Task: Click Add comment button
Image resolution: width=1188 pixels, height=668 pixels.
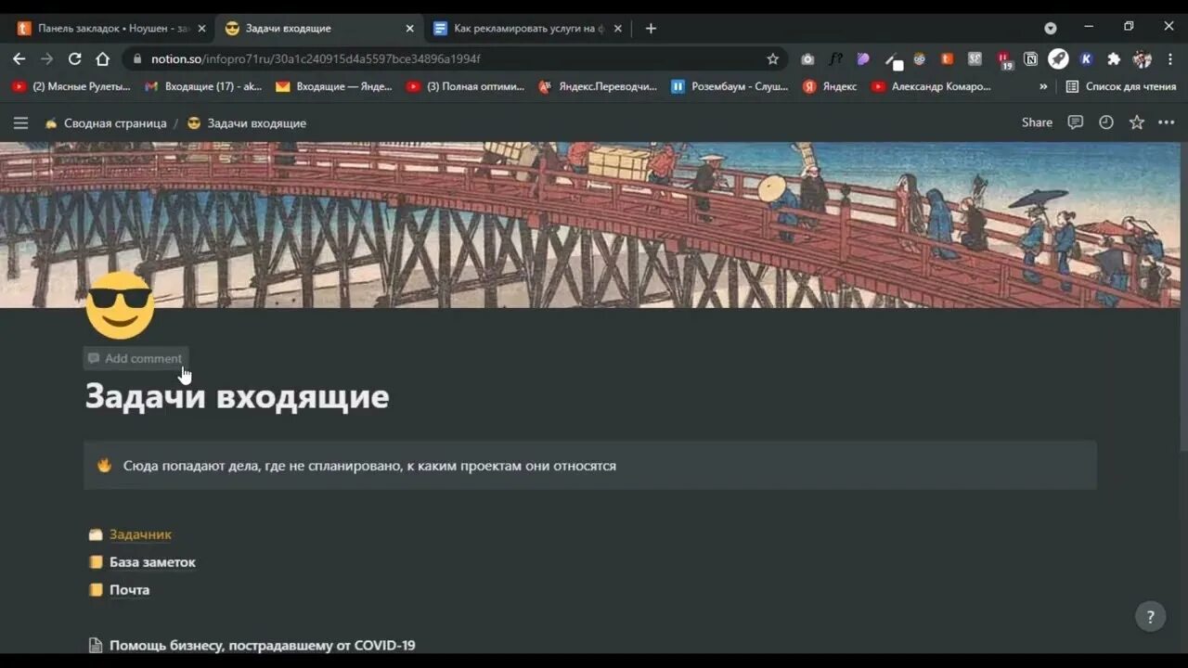Action: tap(136, 358)
